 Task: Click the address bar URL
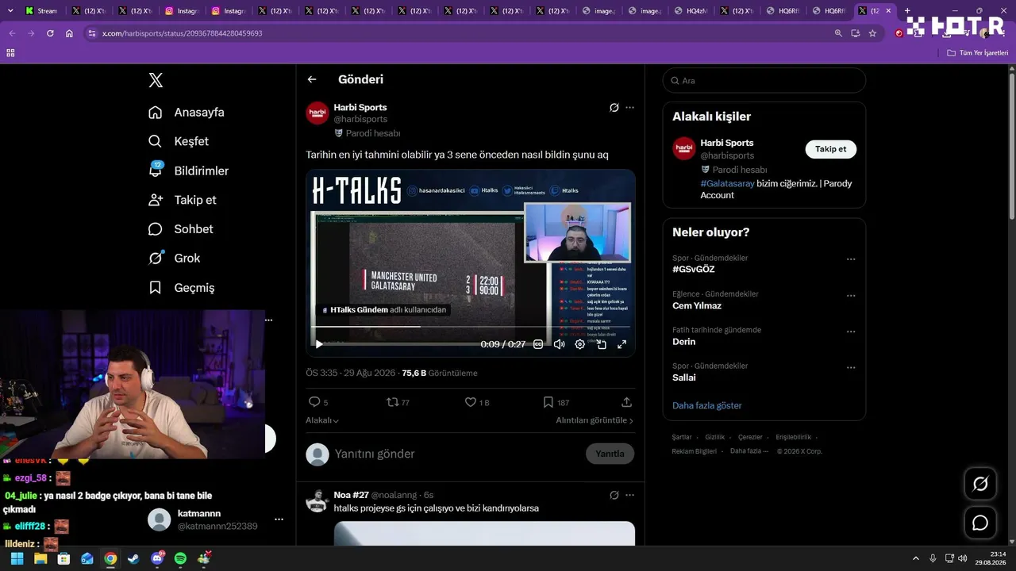pyautogui.click(x=182, y=33)
